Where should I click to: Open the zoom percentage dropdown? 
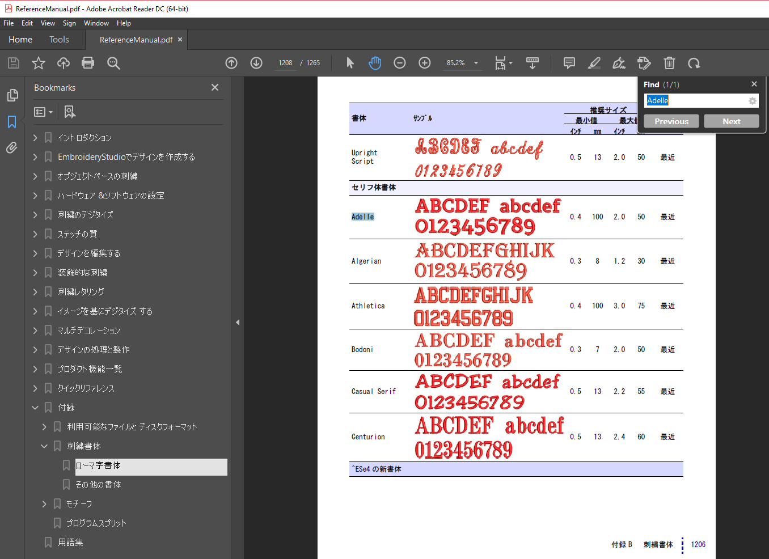pos(476,63)
